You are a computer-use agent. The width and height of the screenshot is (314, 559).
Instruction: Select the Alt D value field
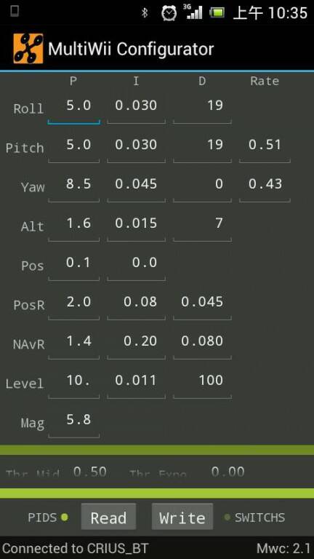point(202,227)
